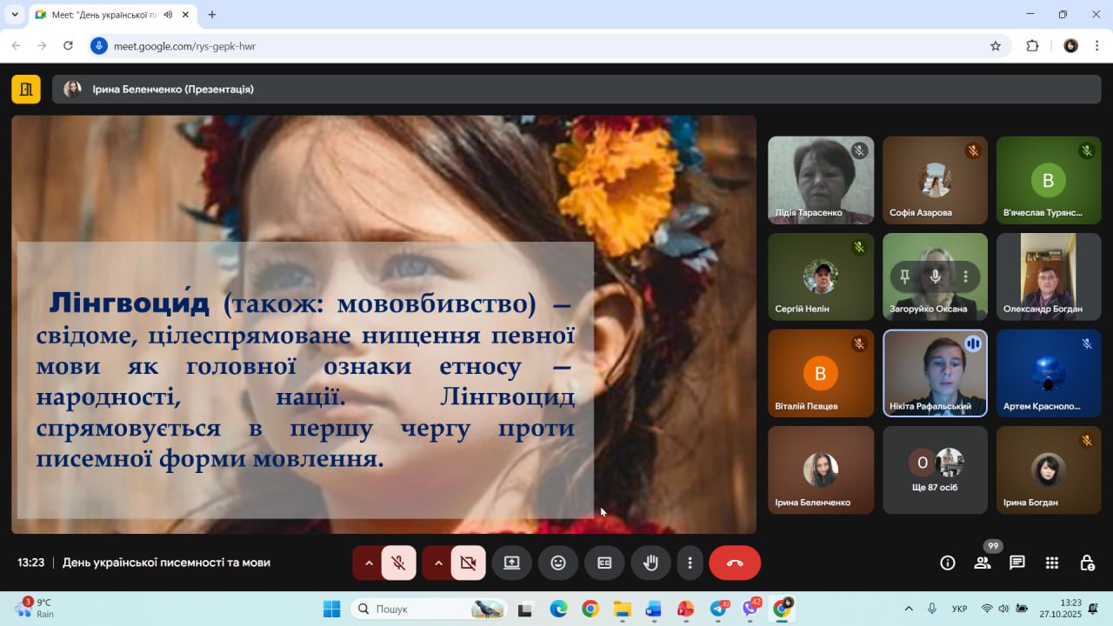Click the share screen (present now) icon

tap(511, 563)
